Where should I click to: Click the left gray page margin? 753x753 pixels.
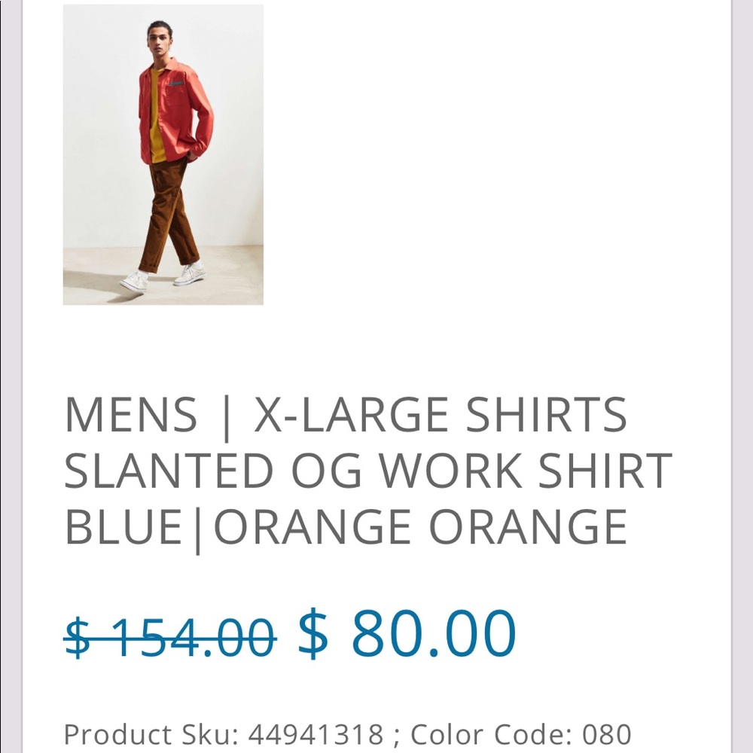point(11,376)
